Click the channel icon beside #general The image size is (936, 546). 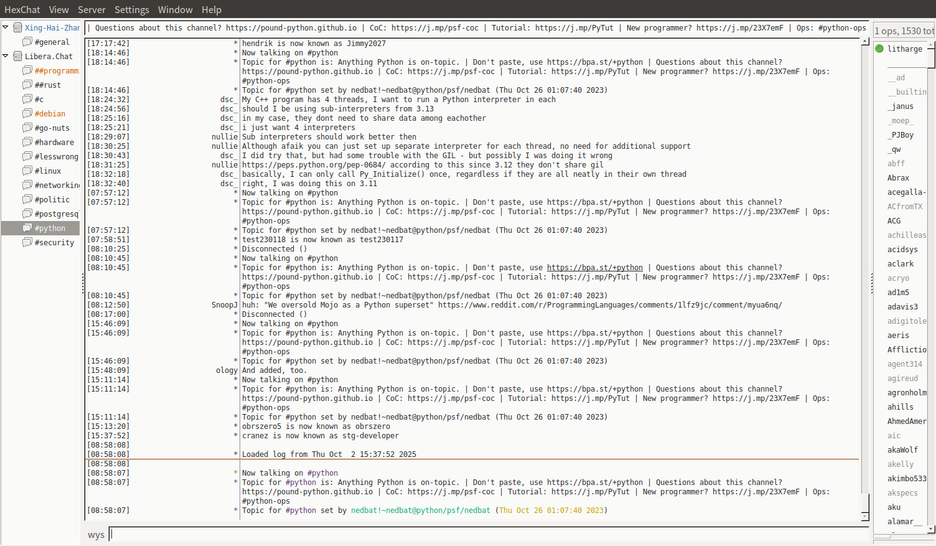(x=27, y=42)
